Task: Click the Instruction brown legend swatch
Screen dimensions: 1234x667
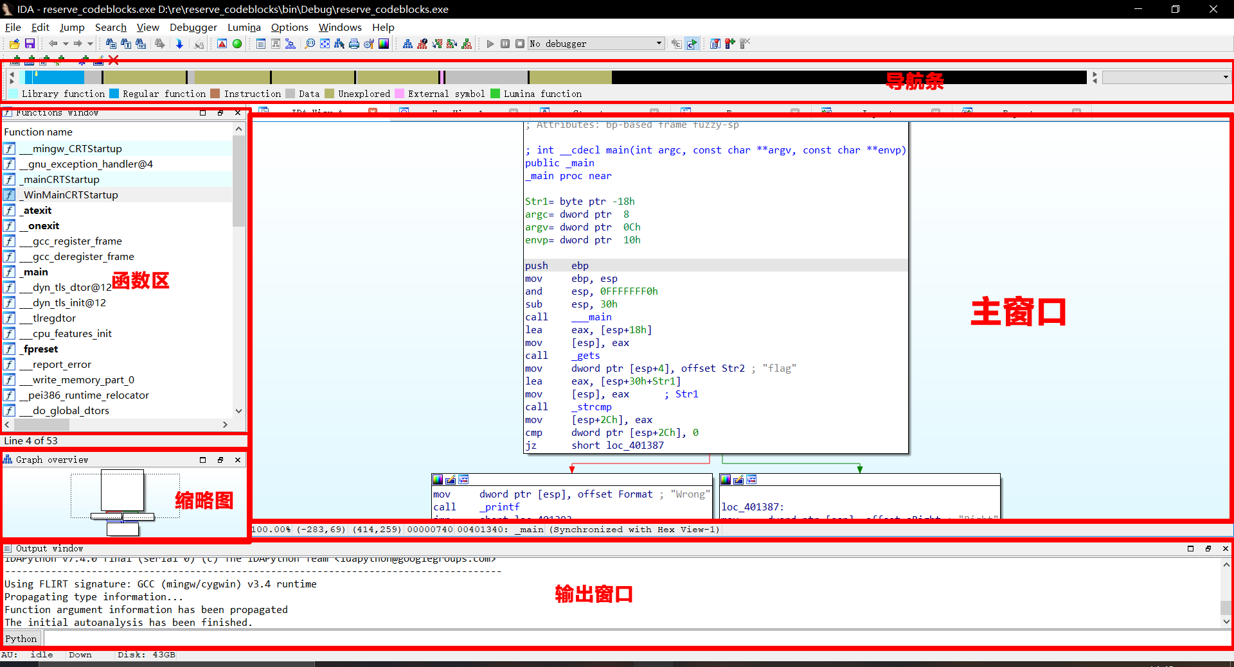Action: [215, 94]
